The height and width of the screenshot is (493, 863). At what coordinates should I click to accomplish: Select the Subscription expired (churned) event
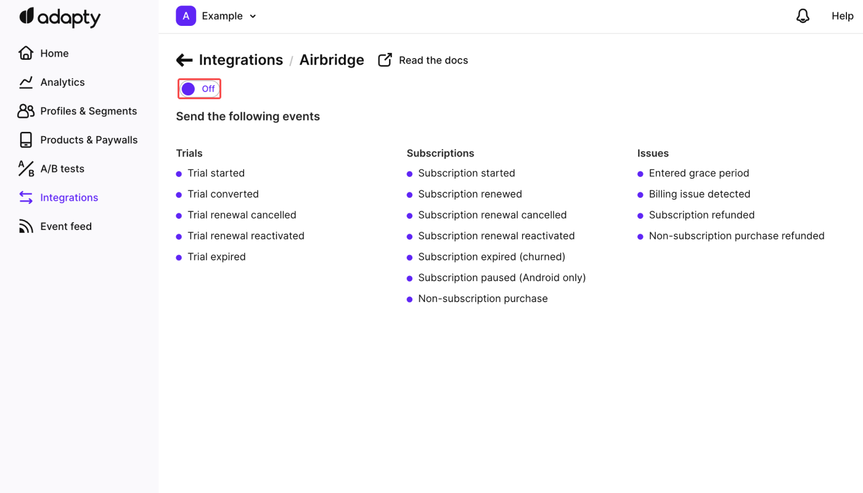coord(491,257)
